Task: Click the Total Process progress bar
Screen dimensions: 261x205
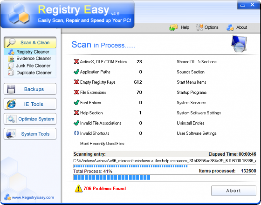Action: 165,178
